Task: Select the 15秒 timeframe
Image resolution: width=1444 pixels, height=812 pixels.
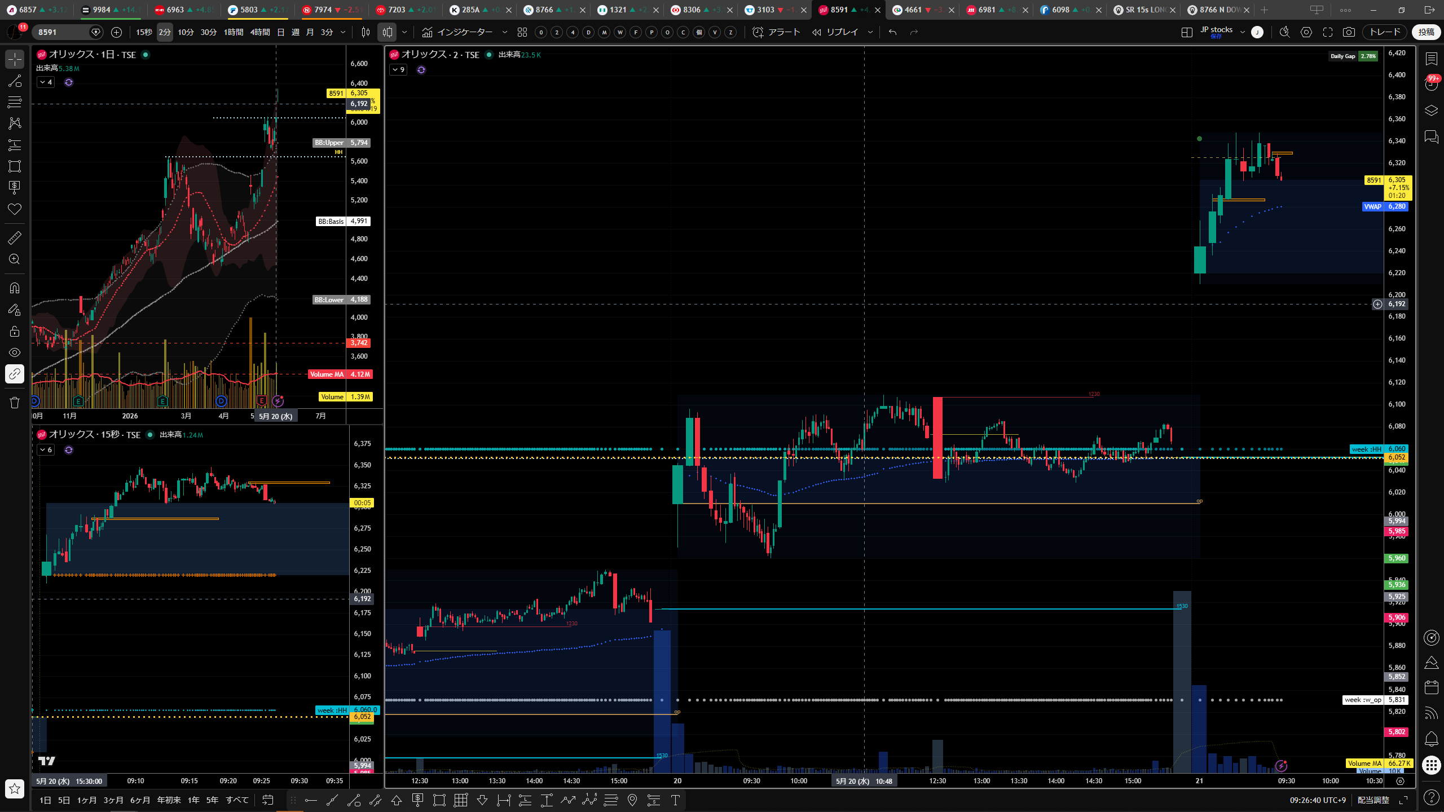Action: pos(144,32)
